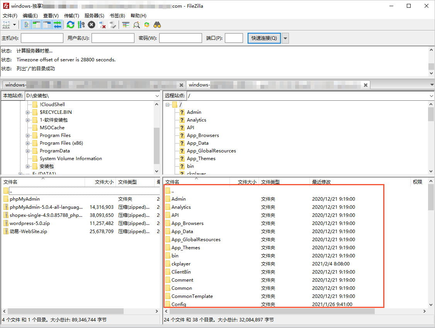Screen dimensions: 435x328
Task: Expand the 1-软件安装包 tree node
Action: click(27, 120)
